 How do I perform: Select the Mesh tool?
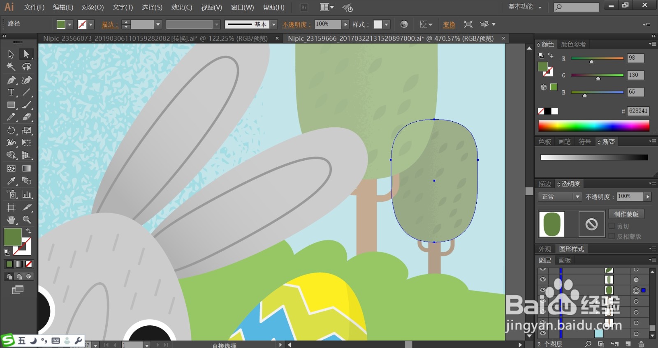click(11, 168)
